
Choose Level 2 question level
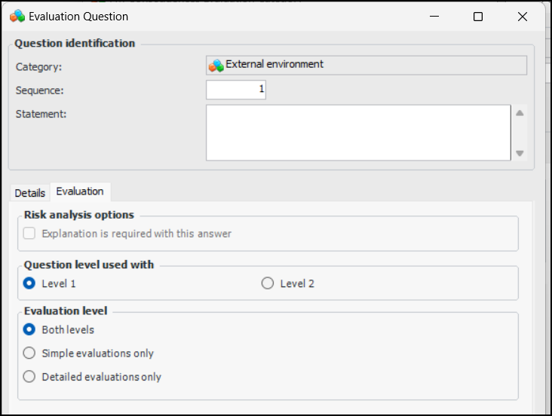(268, 284)
